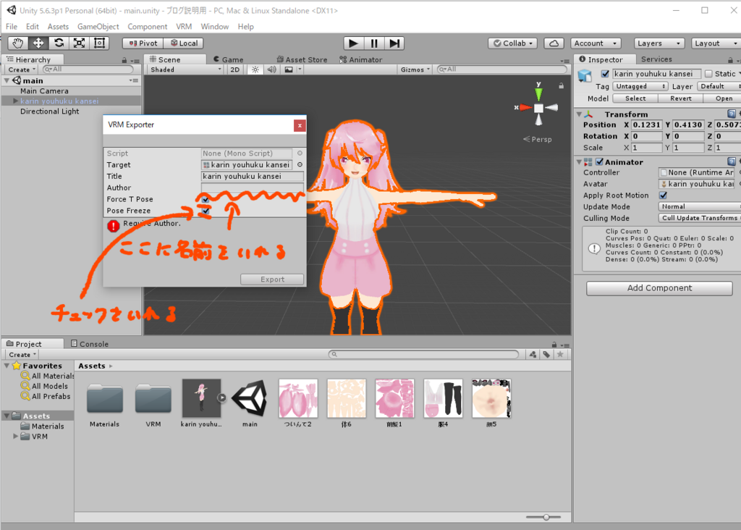Open the VRM menu
This screenshot has height=530, width=741.
184,27
